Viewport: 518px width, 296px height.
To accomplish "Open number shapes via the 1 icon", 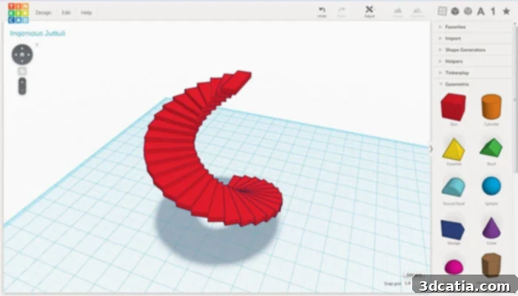I will pos(494,12).
